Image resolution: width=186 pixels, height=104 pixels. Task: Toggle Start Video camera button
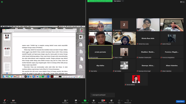(x=13, y=101)
